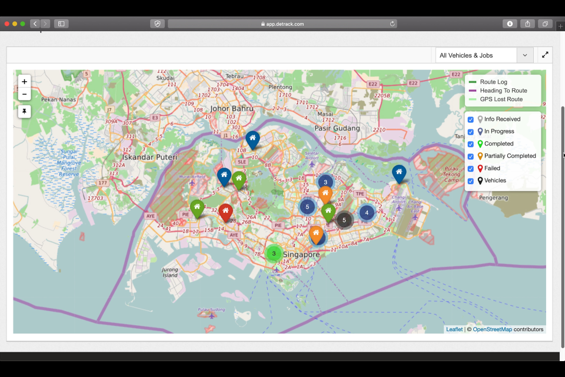
Task: Toggle the map pin lock button
Action: pos(24,111)
